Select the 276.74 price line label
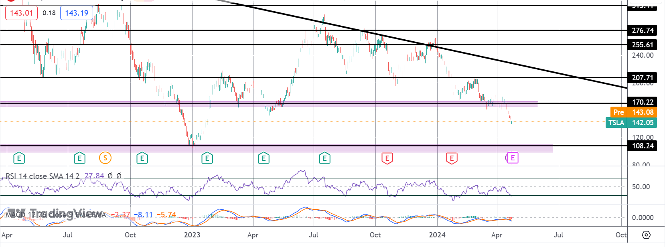Screen dimensions: 665x247 [643, 30]
